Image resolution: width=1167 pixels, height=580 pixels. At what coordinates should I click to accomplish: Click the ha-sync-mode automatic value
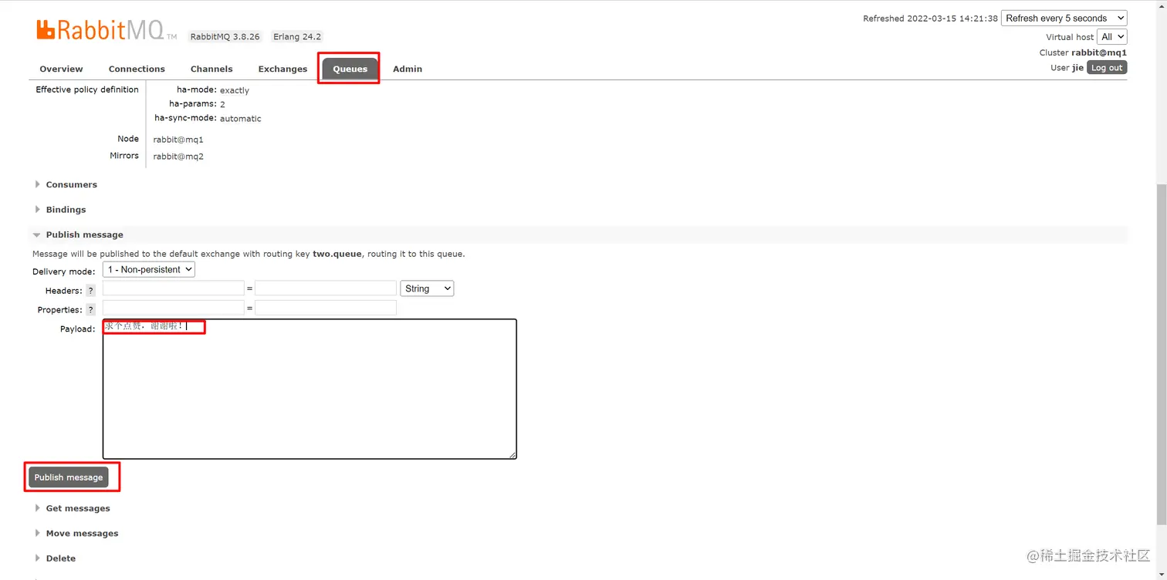pos(241,119)
